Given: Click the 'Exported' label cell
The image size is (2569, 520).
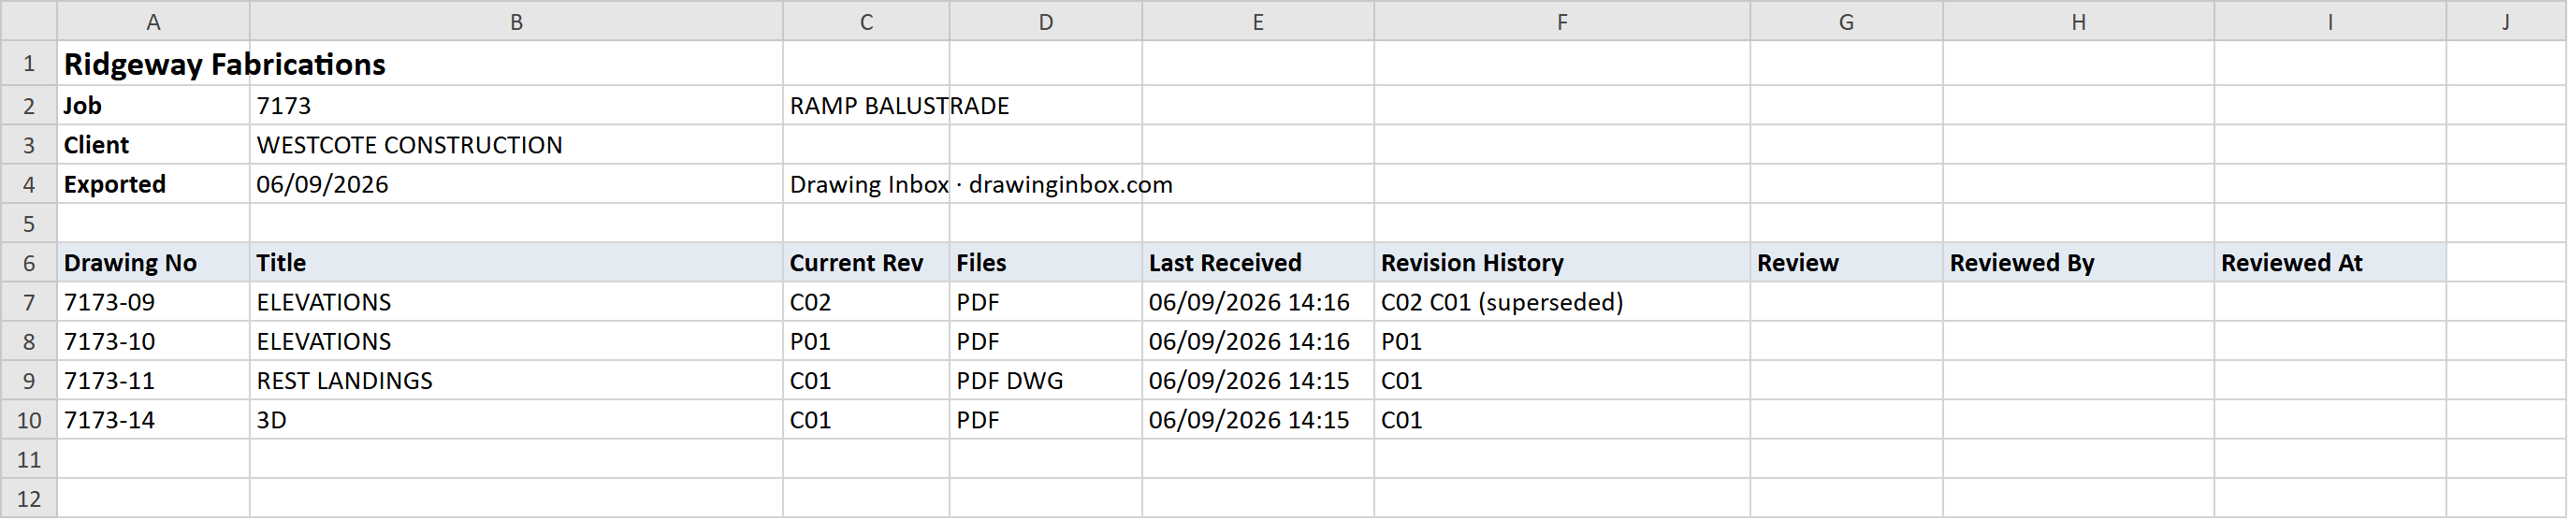Looking at the screenshot, I should click(153, 184).
